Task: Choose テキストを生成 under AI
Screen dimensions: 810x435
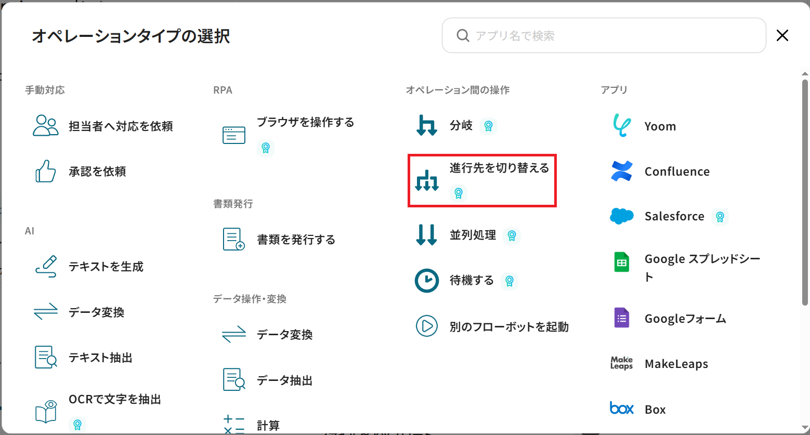Action: tap(106, 267)
